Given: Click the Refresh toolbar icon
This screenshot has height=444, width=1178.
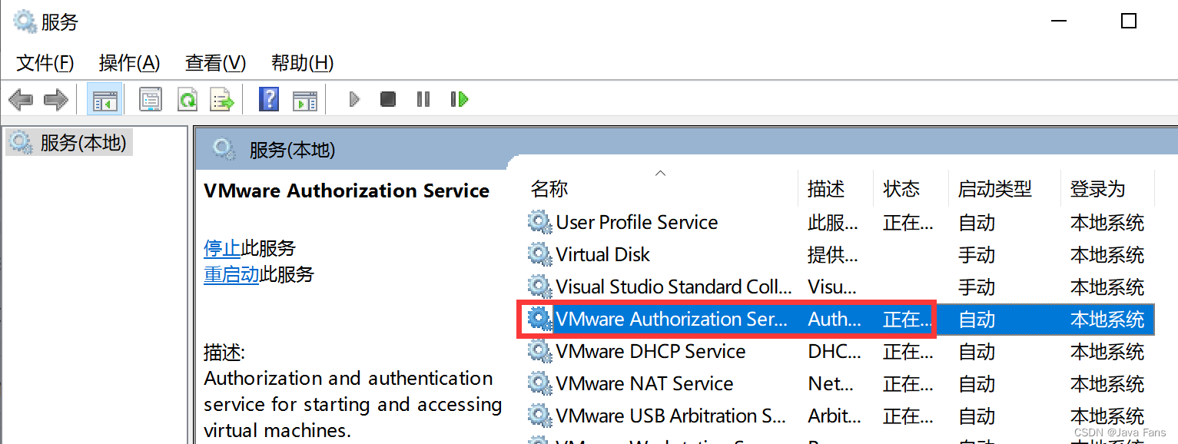Looking at the screenshot, I should [x=187, y=99].
